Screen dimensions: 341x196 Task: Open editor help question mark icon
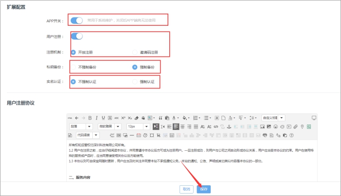291,135
